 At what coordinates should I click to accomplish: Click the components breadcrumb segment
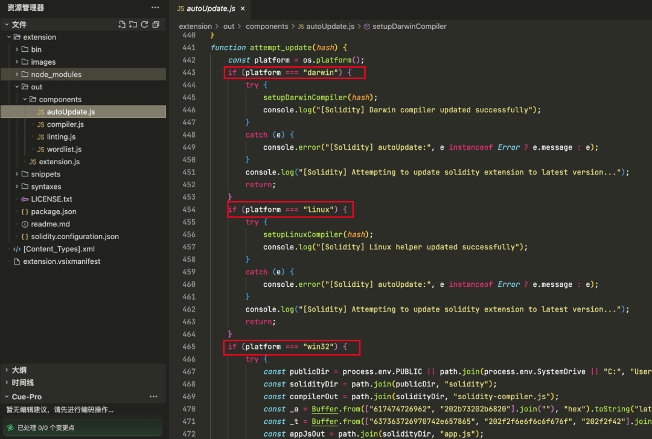pyautogui.click(x=267, y=27)
